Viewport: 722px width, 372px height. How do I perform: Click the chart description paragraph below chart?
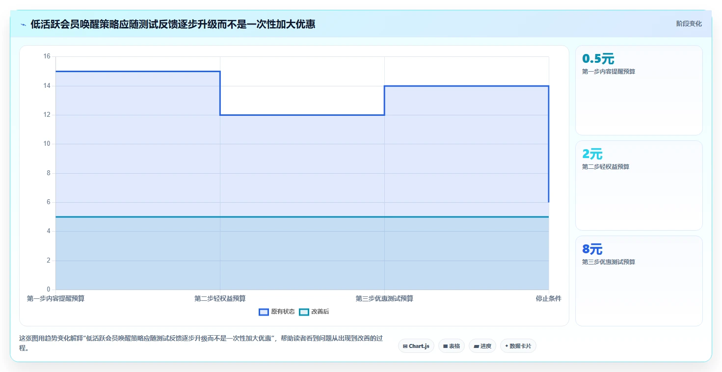coord(200,343)
